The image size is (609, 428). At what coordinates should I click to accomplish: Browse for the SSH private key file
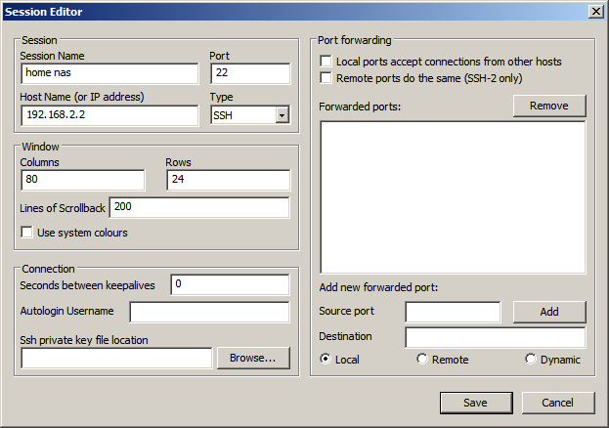(253, 358)
